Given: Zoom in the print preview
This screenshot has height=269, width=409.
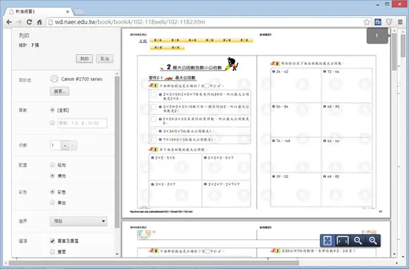Looking at the screenshot, I should (x=373, y=241).
